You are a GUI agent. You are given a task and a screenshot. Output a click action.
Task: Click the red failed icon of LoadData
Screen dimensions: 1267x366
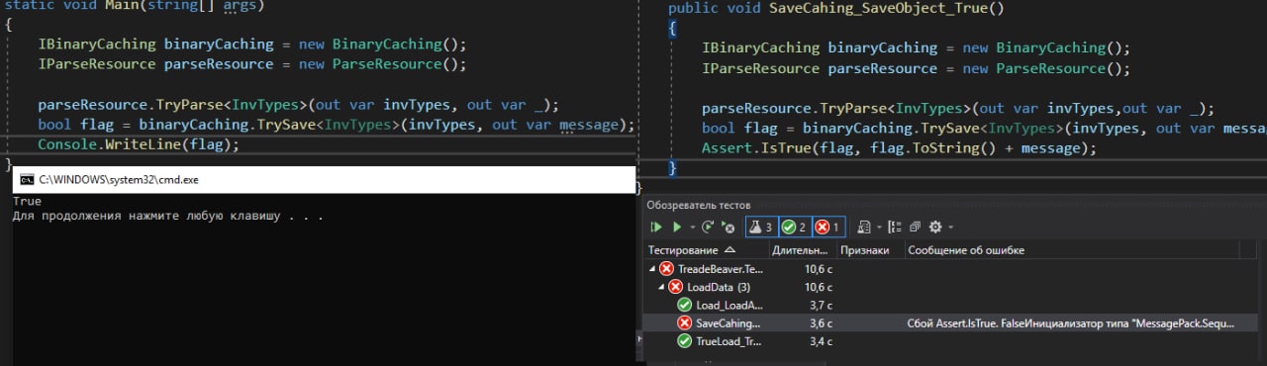[676, 287]
